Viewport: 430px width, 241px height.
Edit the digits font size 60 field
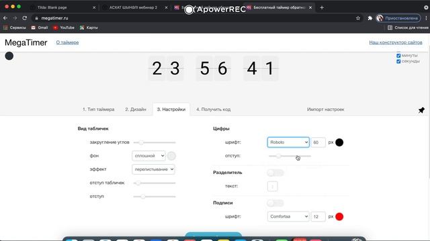pyautogui.click(x=318, y=143)
